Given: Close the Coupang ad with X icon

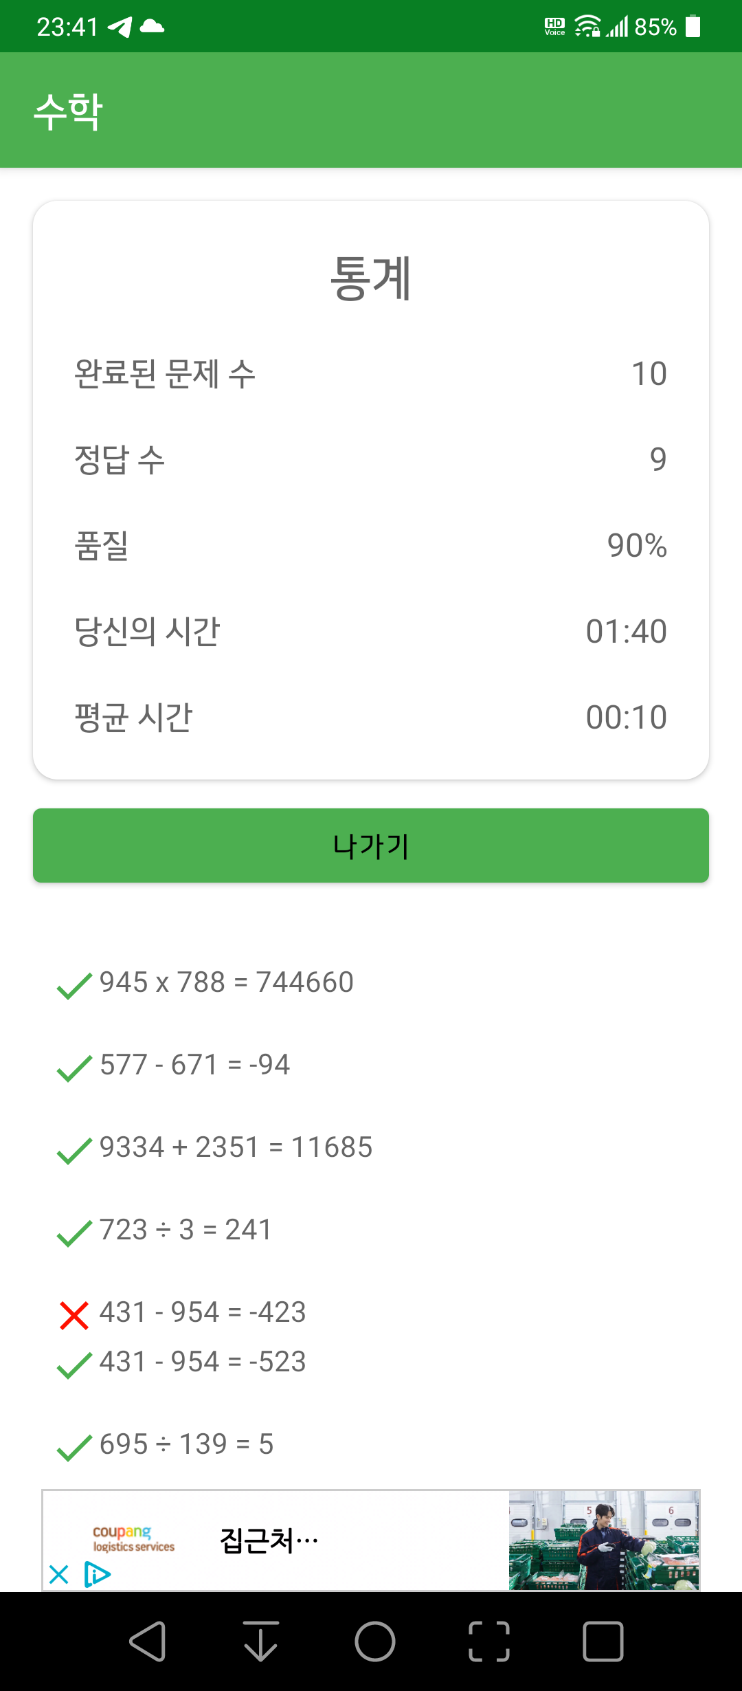Looking at the screenshot, I should (x=59, y=1574).
